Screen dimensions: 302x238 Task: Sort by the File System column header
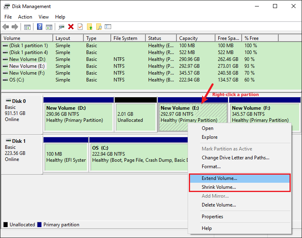128,38
